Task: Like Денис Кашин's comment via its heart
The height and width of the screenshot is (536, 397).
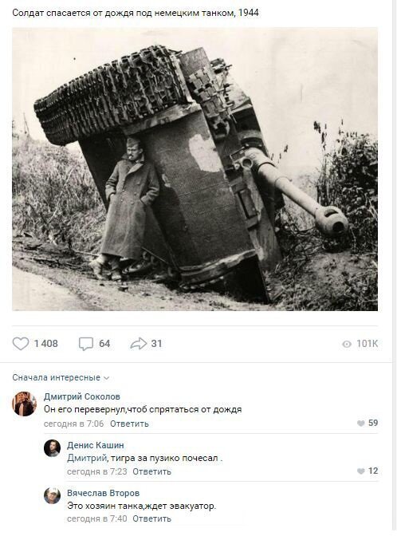Action: [x=361, y=471]
